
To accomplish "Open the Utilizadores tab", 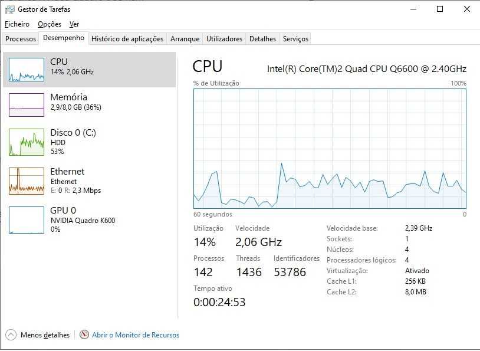I will (224, 39).
